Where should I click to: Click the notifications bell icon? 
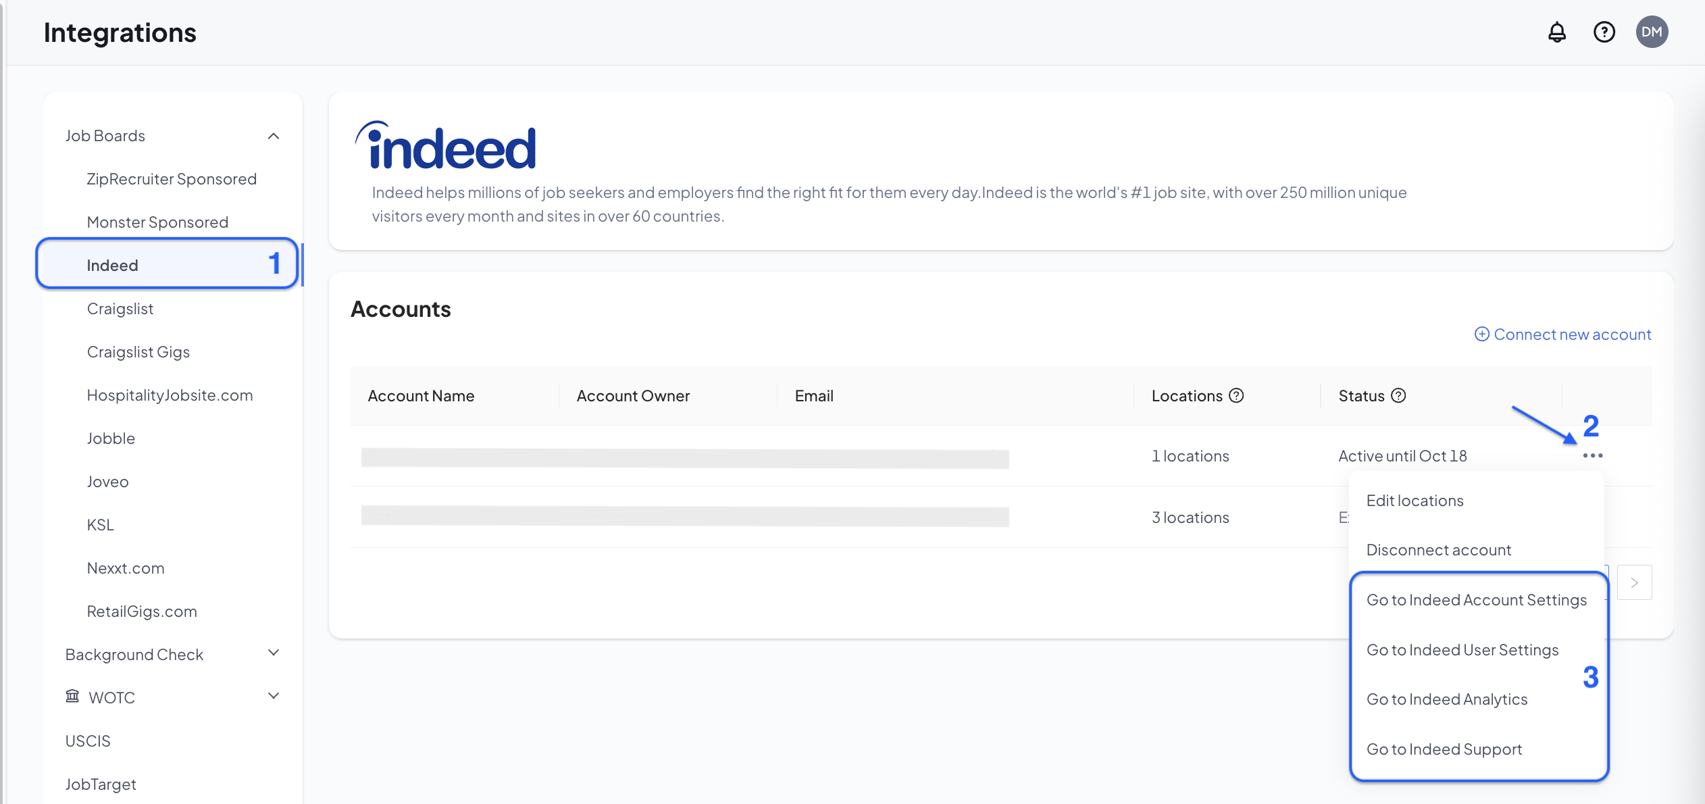[1556, 32]
